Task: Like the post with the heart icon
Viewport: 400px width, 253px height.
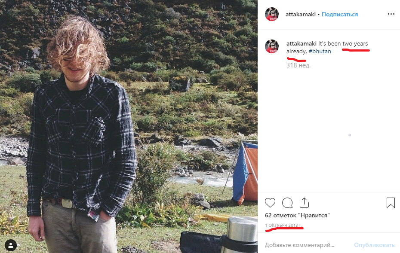Action: tap(270, 202)
